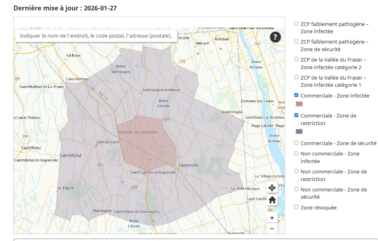Image resolution: width=378 pixels, height=241 pixels.
Task: Click the Route 209 shield near Saint-Rémi
Action: pyautogui.click(x=25, y=136)
